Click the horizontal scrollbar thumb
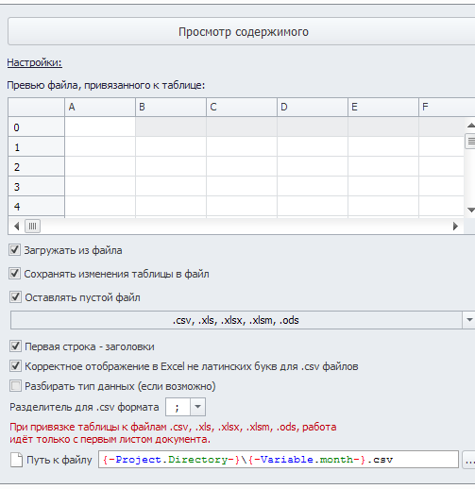Image resolution: width=475 pixels, height=489 pixels. pos(33,226)
